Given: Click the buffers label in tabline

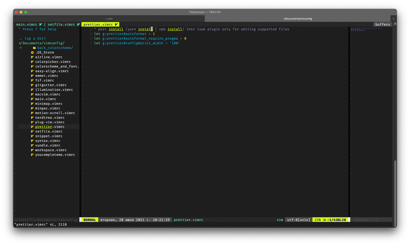Looking at the screenshot, I should [x=382, y=25].
